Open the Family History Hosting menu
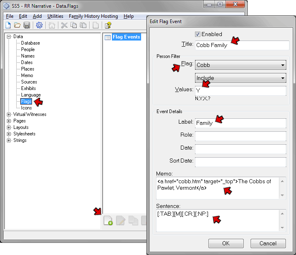This screenshot has height=255, width=296. (93, 16)
